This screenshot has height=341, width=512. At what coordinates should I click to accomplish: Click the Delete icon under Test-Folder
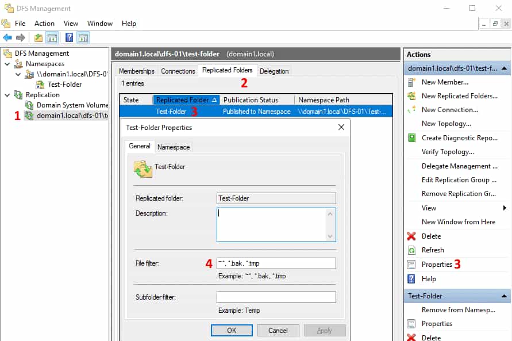(x=411, y=338)
